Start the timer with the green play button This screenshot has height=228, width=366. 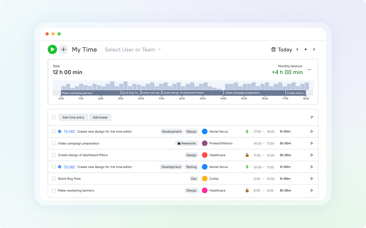52,49
